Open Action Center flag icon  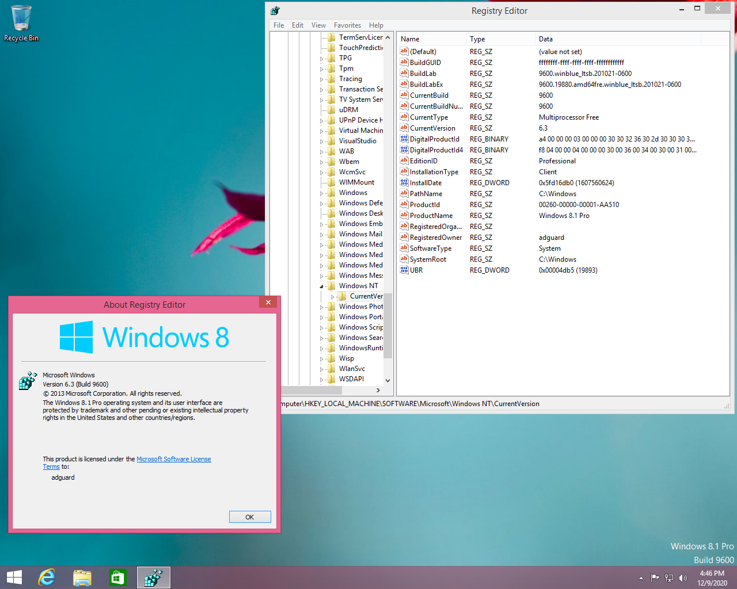point(655,578)
